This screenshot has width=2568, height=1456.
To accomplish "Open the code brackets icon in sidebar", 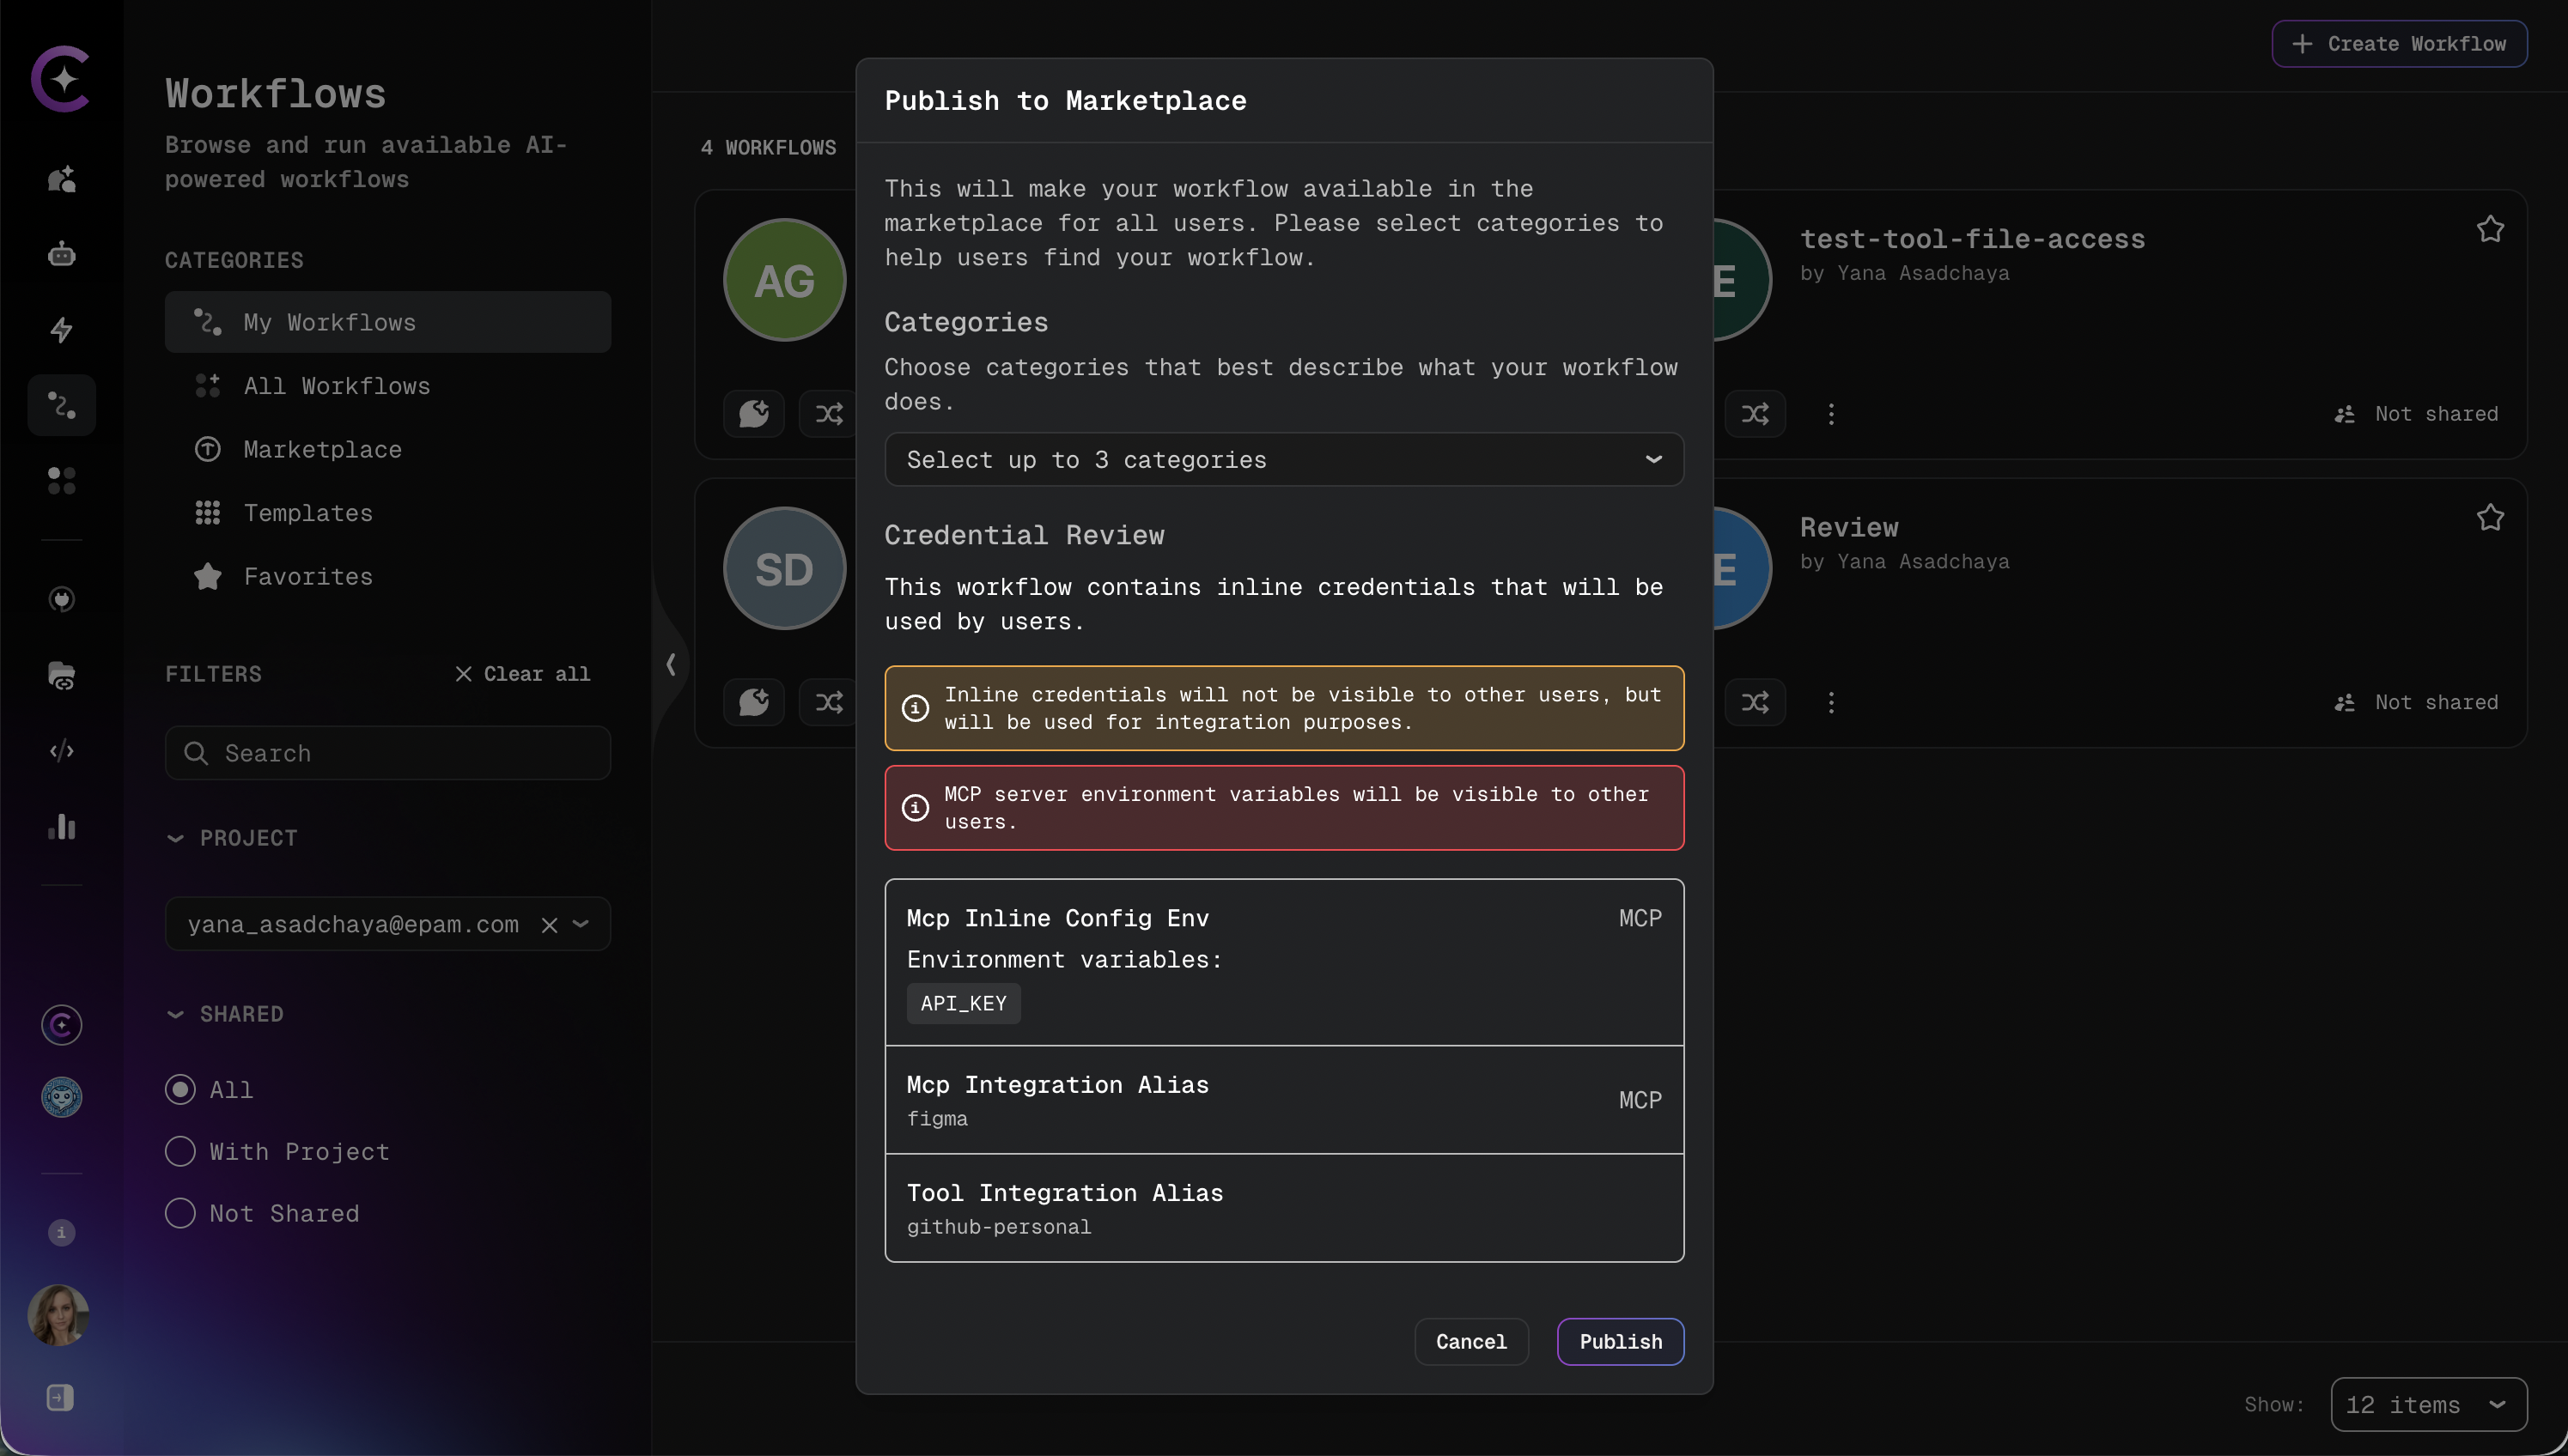I will pyautogui.click(x=61, y=750).
